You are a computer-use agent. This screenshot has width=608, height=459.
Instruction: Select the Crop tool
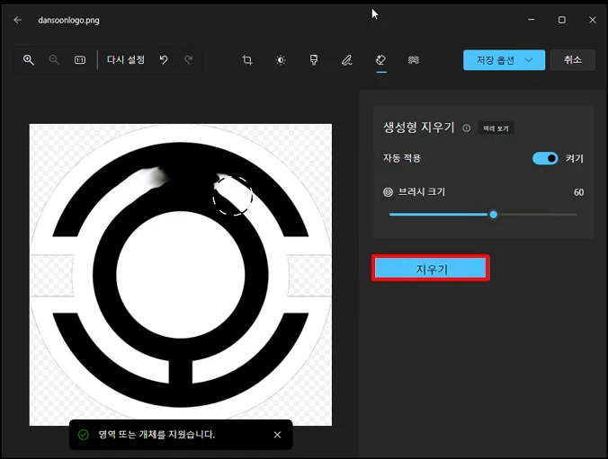point(247,60)
